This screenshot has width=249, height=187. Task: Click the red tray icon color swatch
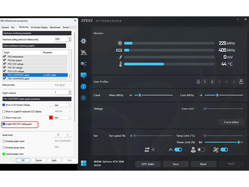[51, 118]
